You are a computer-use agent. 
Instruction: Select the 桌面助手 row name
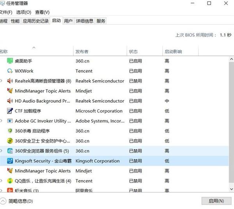coord(23,61)
